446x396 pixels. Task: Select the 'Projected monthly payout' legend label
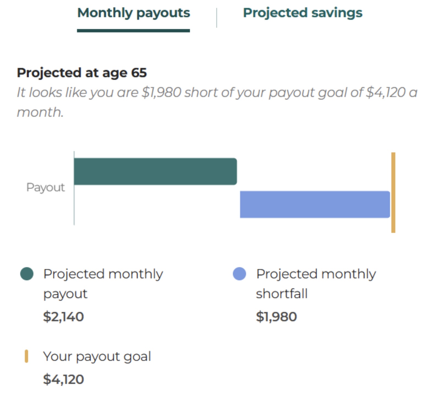(103, 283)
